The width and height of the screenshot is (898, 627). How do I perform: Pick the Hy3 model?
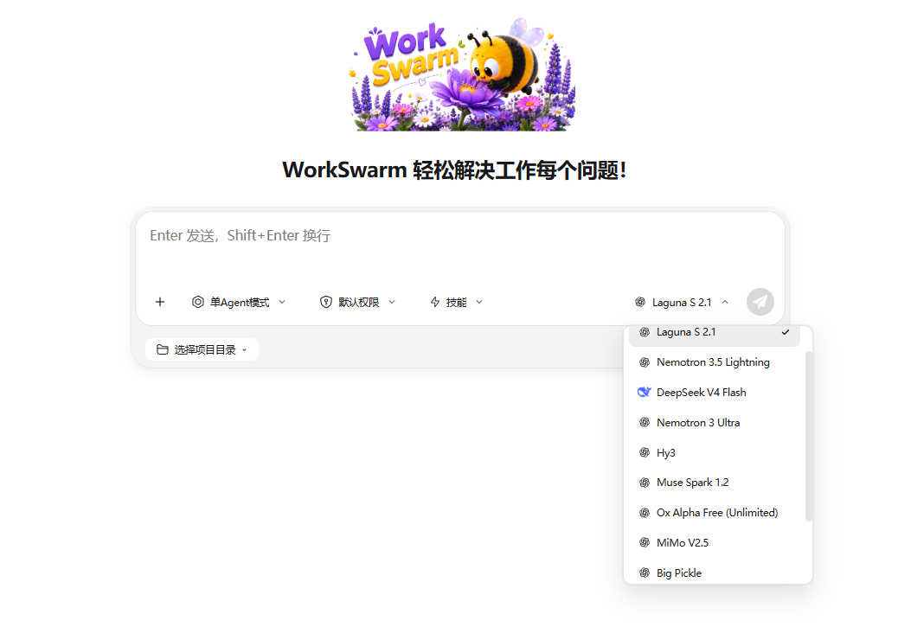click(715, 452)
